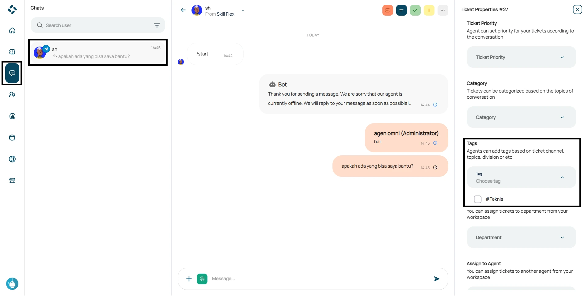Open the analytics chart icon in sidebar
Viewport: 588px width, 296px height.
pyautogui.click(x=12, y=116)
